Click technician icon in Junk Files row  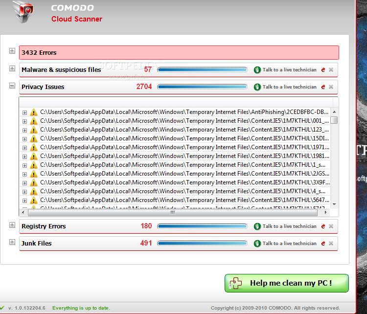click(257, 244)
